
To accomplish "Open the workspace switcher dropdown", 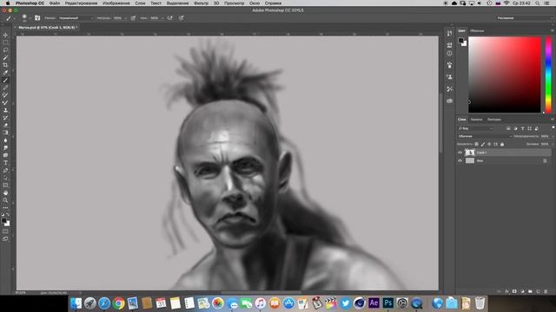I will 524,17.
